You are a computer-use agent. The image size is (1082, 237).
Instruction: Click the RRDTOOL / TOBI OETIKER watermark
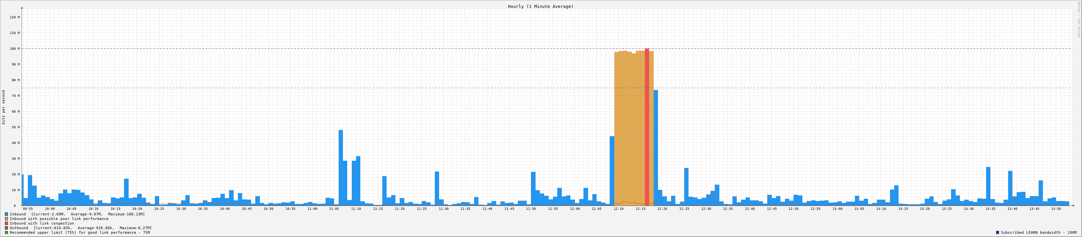coord(1078,19)
